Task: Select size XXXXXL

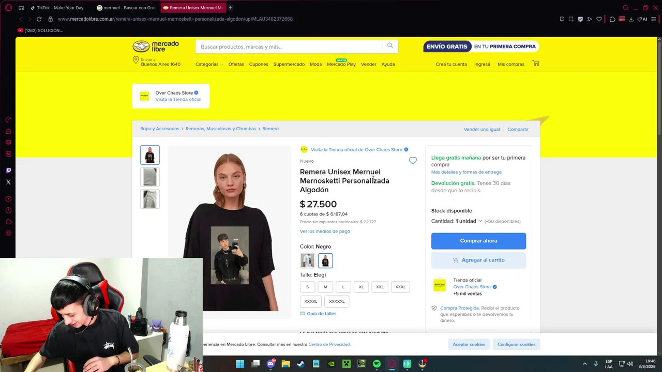Action: tap(337, 301)
